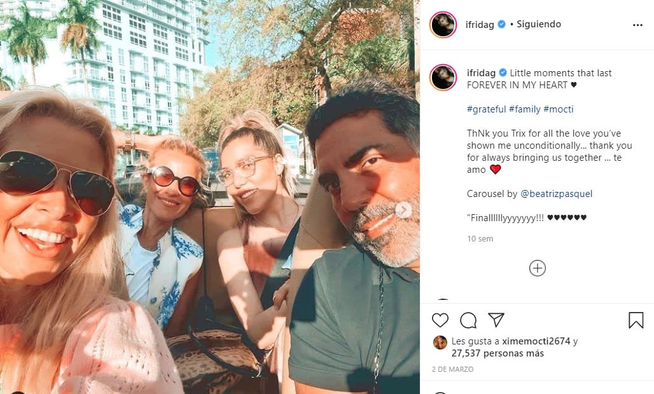Save post with the bookmark icon
The width and height of the screenshot is (654, 394).
click(x=636, y=320)
